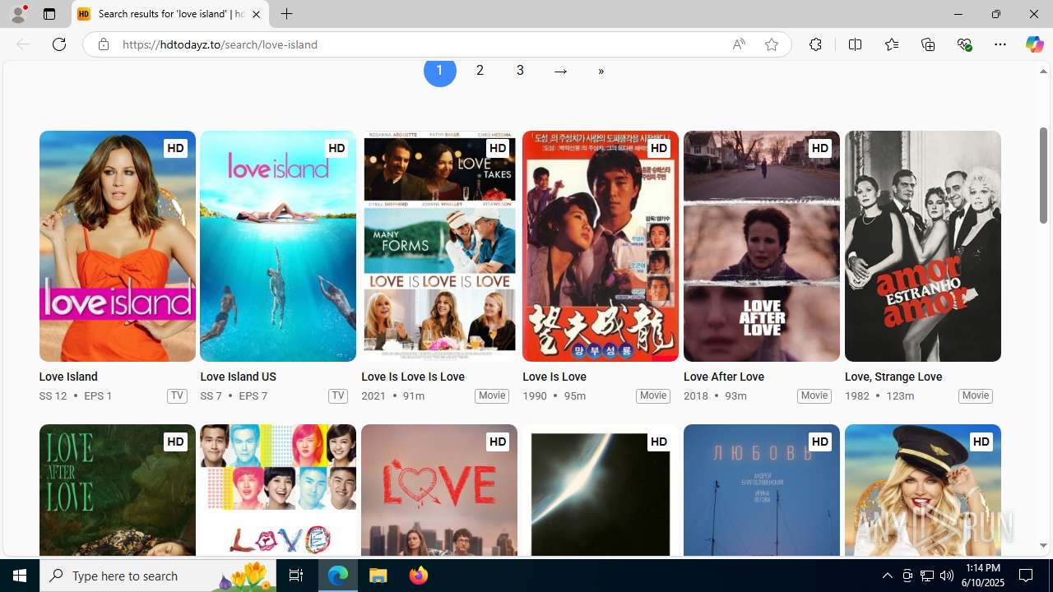Click Movie badge under Love, Strange Love
Viewport: 1053px width, 592px height.
coord(976,395)
